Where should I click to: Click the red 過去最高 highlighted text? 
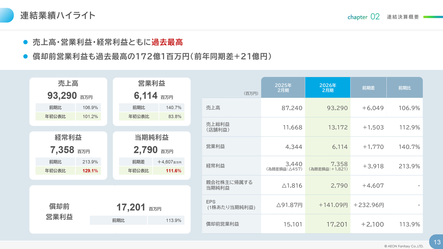[167, 42]
